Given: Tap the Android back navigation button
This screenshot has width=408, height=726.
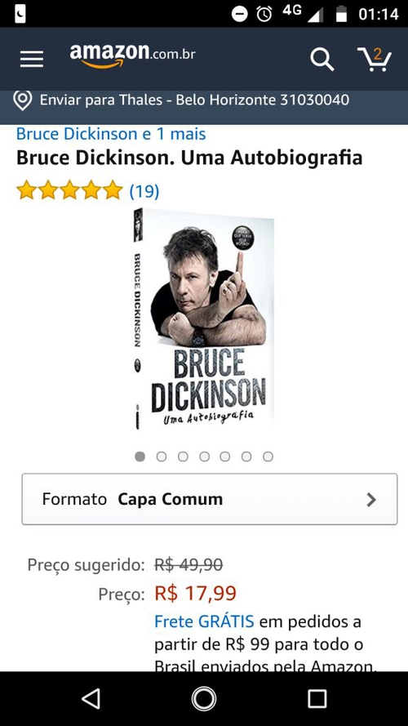Looking at the screenshot, I should (x=91, y=698).
